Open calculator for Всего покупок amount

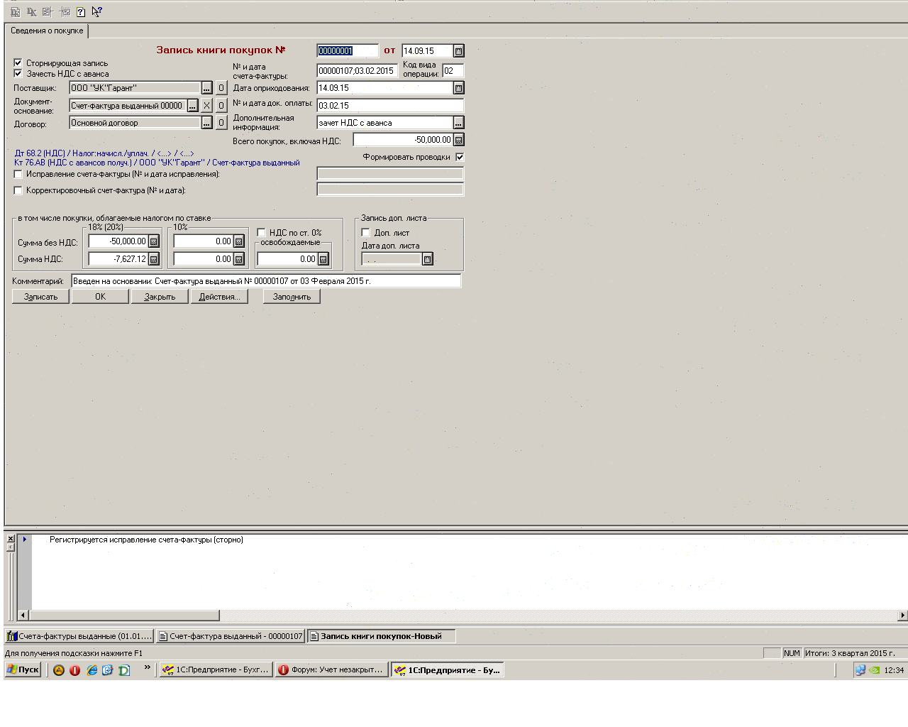pos(458,141)
